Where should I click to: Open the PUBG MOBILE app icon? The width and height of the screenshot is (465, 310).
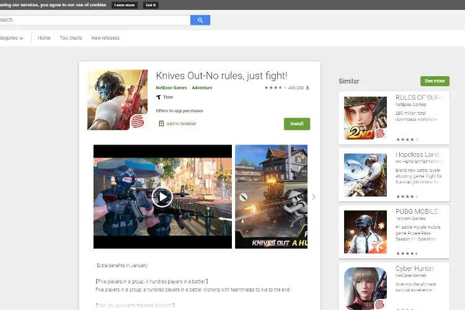click(x=365, y=232)
